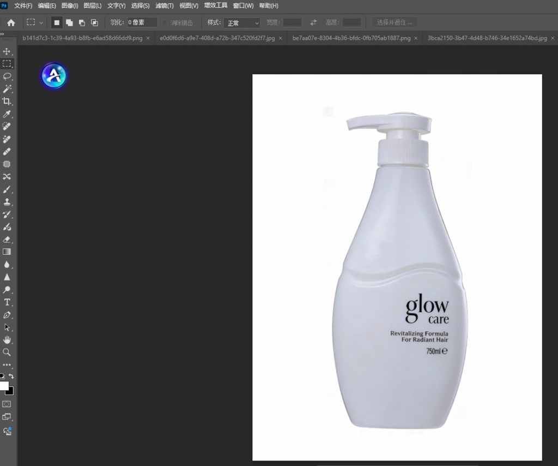The image size is (558, 466).
Task: Activate the Crop tool
Action: coord(7,101)
